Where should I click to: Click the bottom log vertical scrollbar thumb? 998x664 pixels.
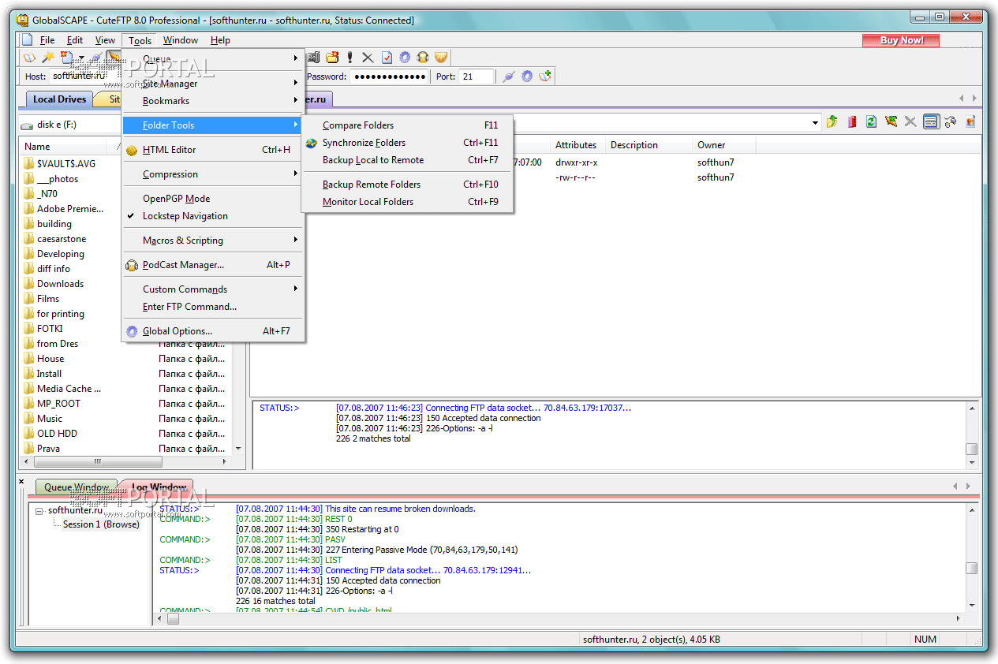point(971,568)
